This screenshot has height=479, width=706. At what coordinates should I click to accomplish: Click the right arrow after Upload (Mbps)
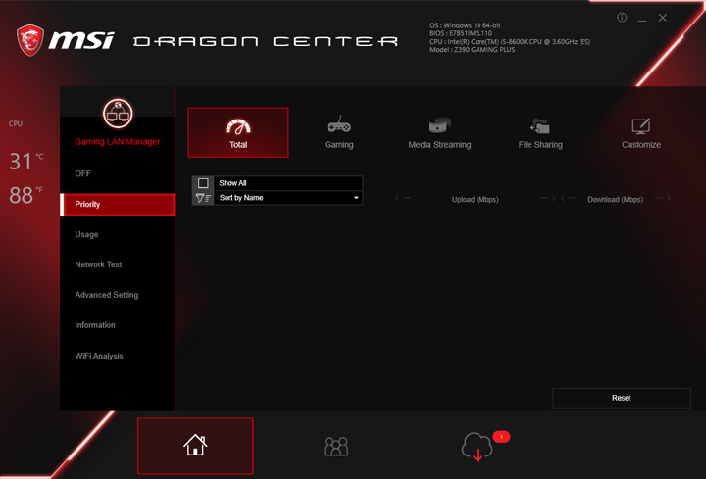547,198
